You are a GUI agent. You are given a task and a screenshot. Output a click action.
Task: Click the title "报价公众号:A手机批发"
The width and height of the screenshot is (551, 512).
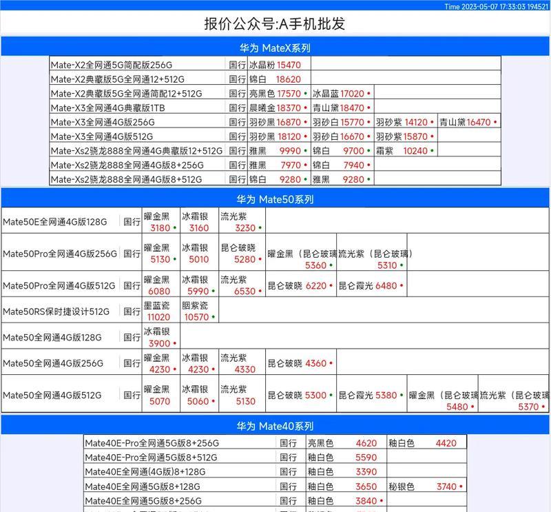coord(274,23)
